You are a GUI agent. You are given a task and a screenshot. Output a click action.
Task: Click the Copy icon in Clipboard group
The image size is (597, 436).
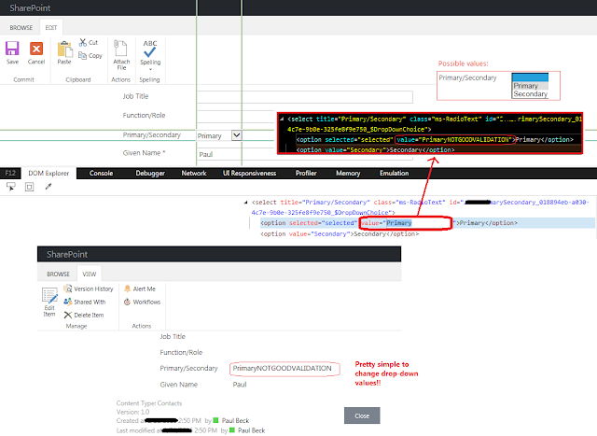click(x=82, y=56)
